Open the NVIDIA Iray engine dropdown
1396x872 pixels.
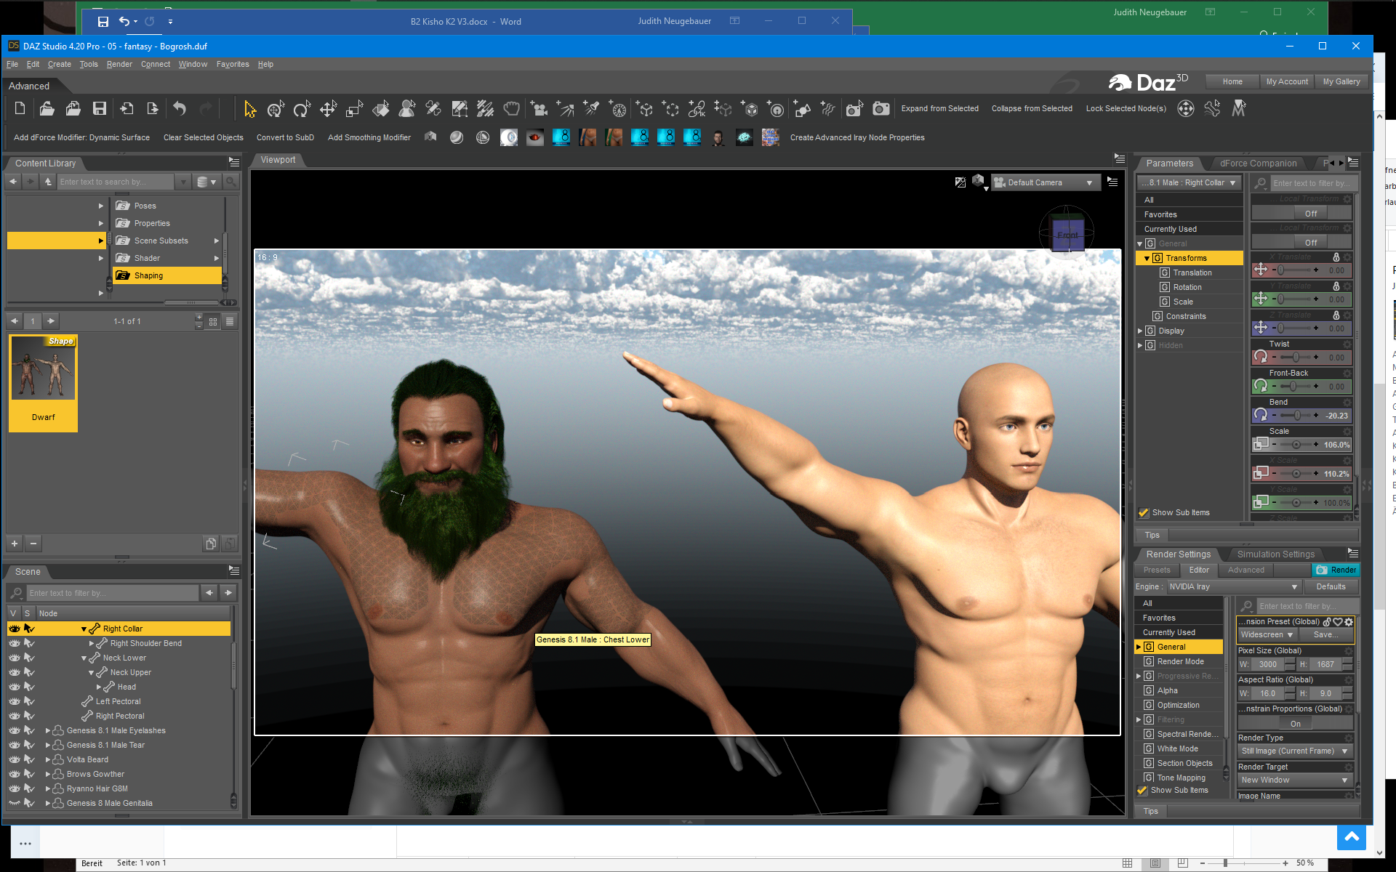click(x=1233, y=587)
